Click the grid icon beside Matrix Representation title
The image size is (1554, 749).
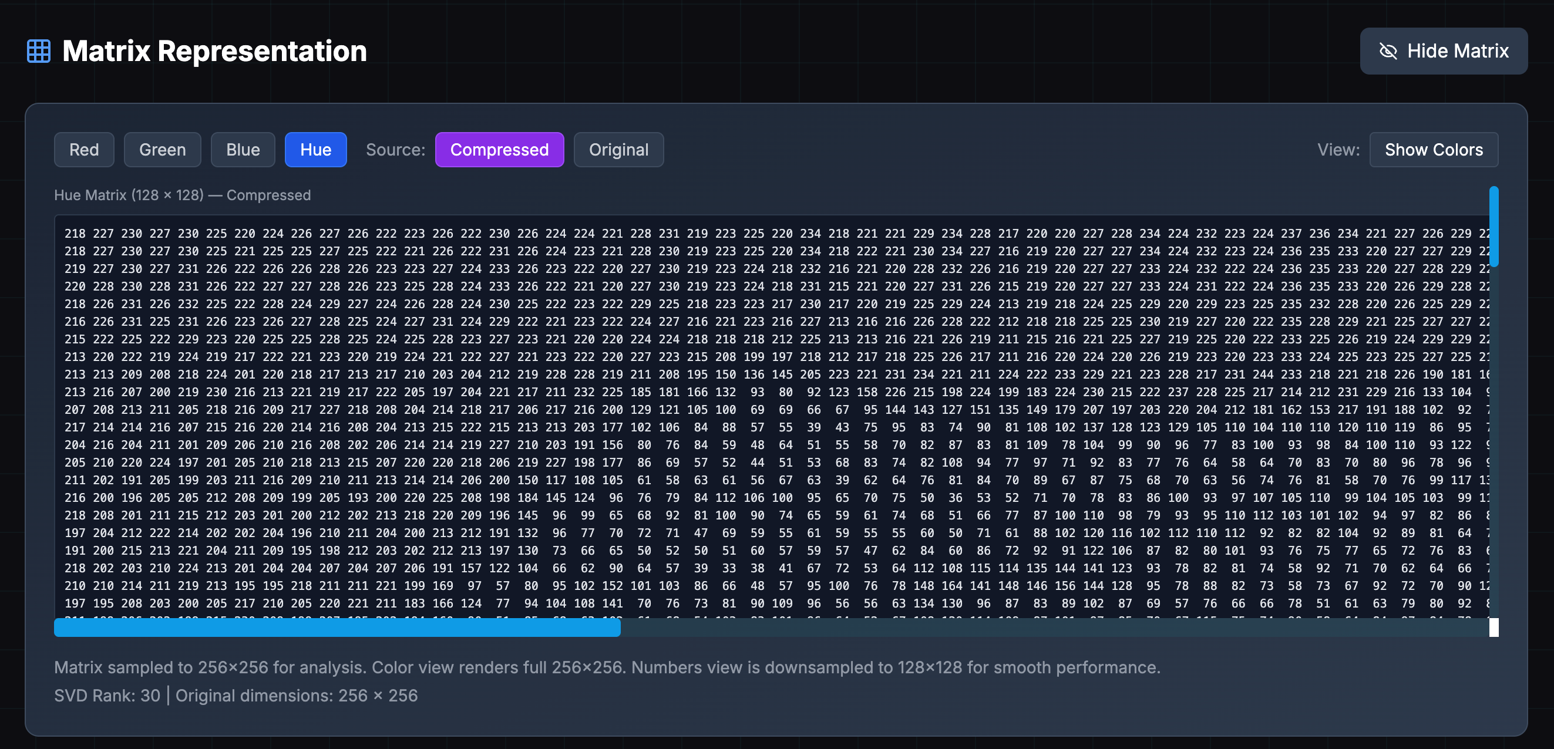pos(39,50)
